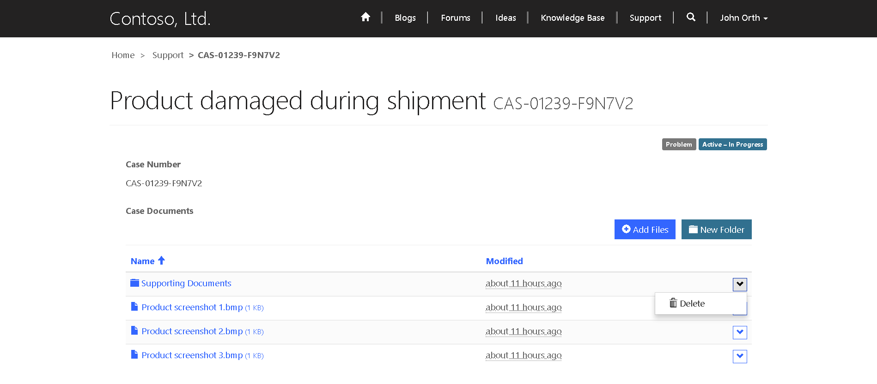Click file icon beside Product screenshot 1.bmp
This screenshot has height=384, width=877.
pos(134,307)
